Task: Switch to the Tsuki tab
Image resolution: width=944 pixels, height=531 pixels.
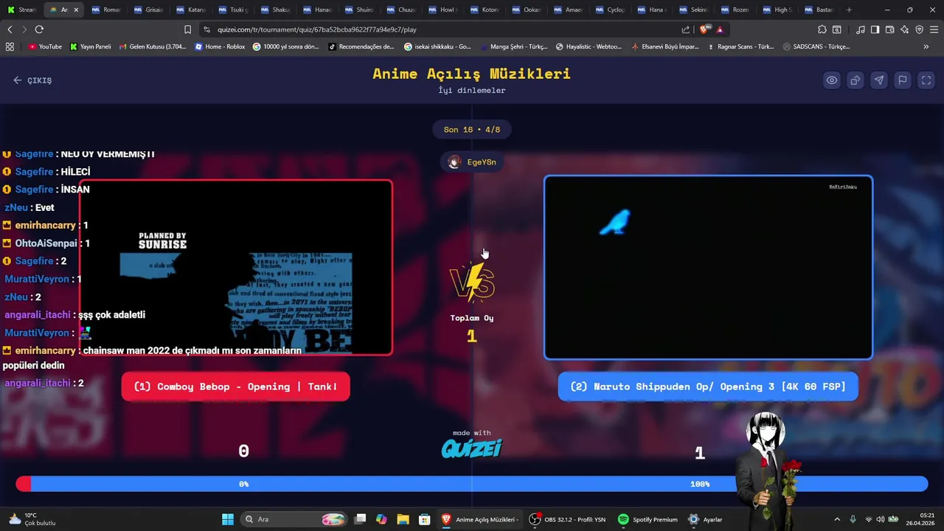Action: 233,10
